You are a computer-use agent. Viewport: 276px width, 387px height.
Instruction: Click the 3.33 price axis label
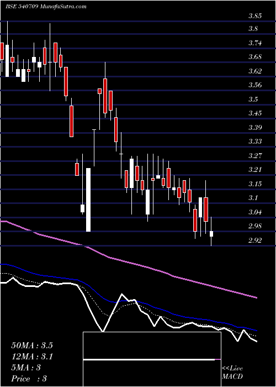click(x=255, y=142)
